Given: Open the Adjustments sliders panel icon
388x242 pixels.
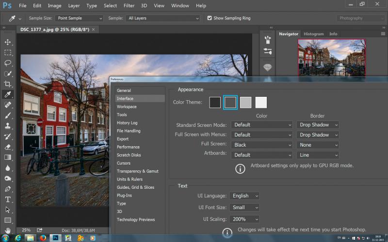Looking at the screenshot, I should 268,51.
